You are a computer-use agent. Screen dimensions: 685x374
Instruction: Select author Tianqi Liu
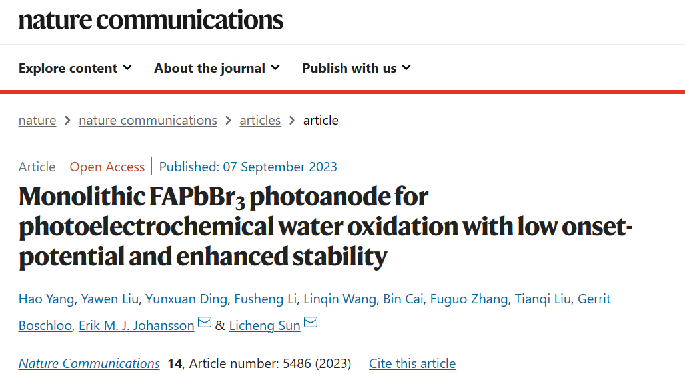point(542,299)
